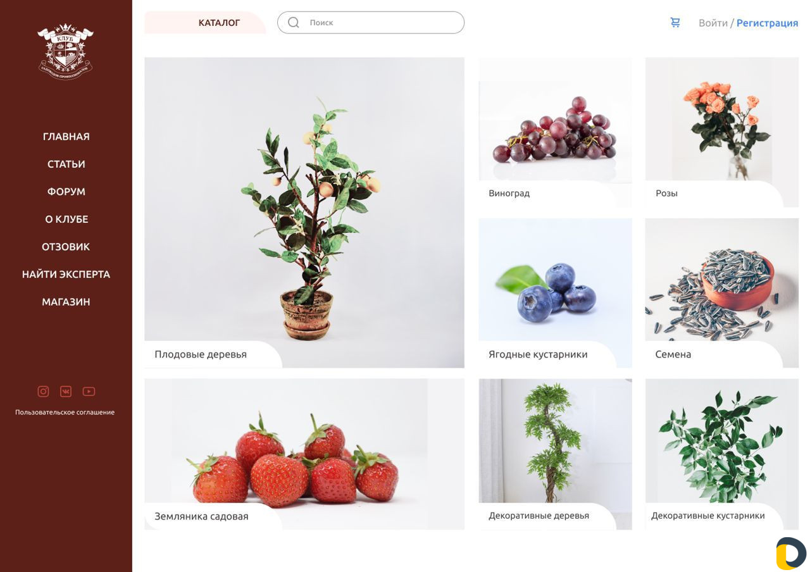
Task: Open the chat widget bubble icon
Action: tap(791, 554)
